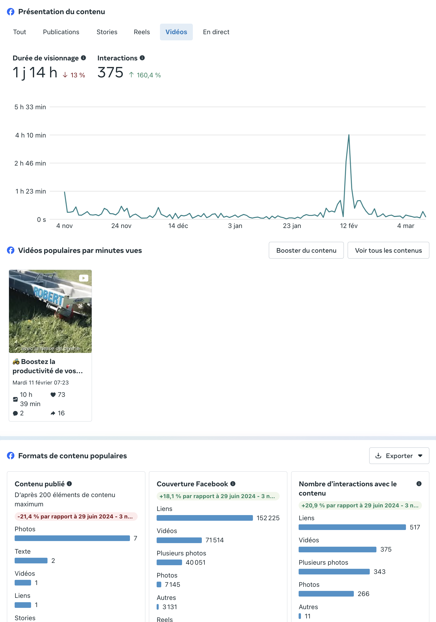
Task: Select the Publications tab
Action: pyautogui.click(x=61, y=32)
